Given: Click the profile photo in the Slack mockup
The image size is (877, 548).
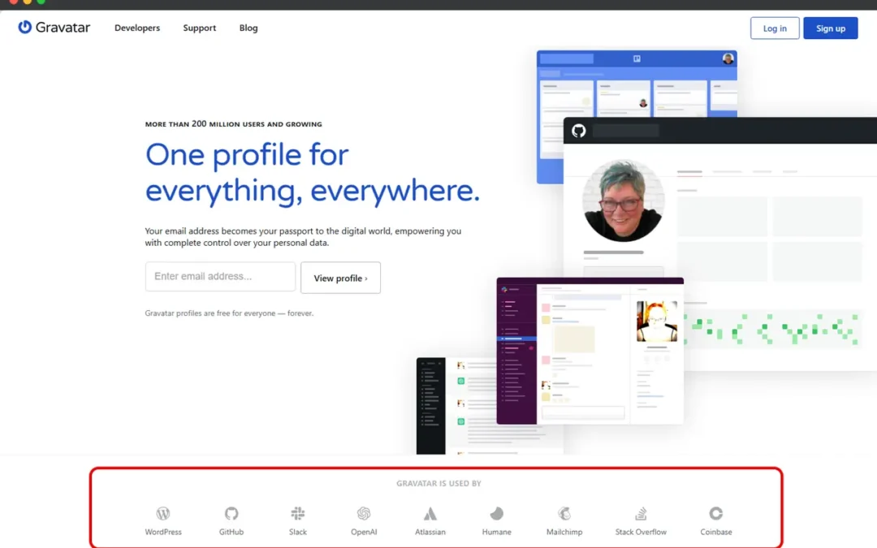Looking at the screenshot, I should click(657, 321).
